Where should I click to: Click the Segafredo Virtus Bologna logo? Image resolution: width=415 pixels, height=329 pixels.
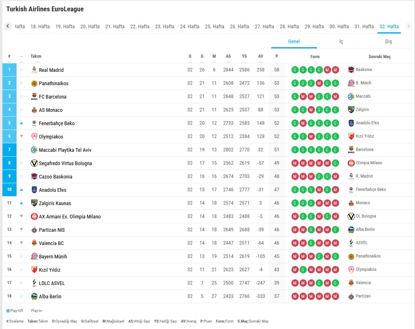[x=34, y=163]
